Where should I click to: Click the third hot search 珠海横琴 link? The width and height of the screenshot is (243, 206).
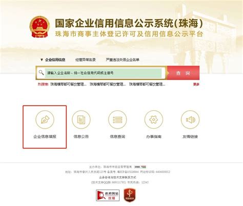pos(147,85)
